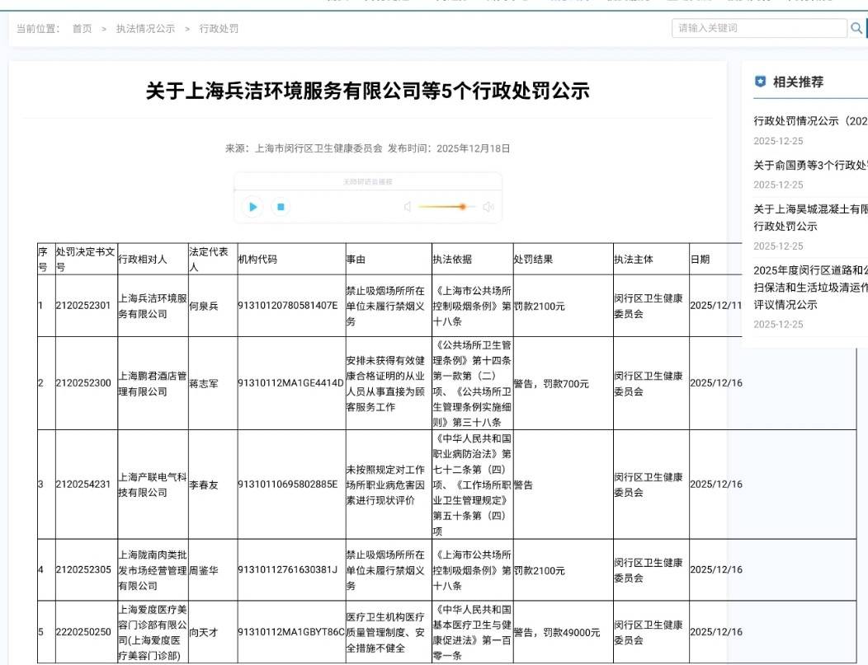Click the loud-volume speaker icon
The image size is (868, 665).
click(488, 207)
